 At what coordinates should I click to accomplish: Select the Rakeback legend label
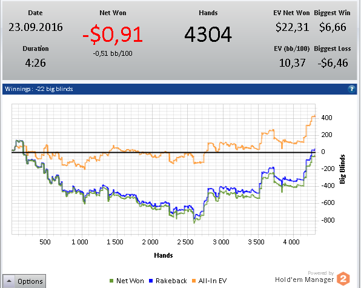[171, 281]
